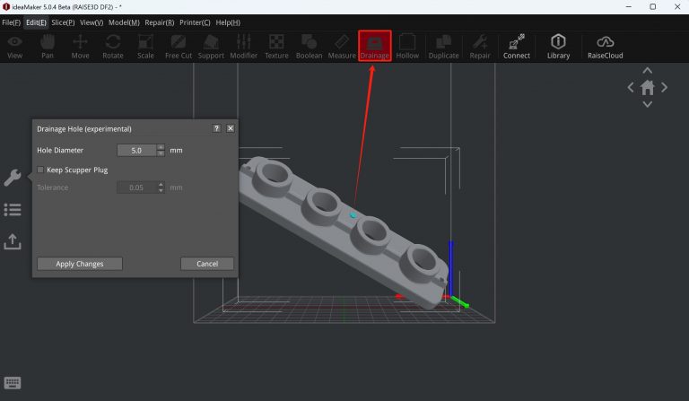Click the keyboard icon at bottom left
Image resolution: width=689 pixels, height=401 pixels.
pyautogui.click(x=13, y=383)
